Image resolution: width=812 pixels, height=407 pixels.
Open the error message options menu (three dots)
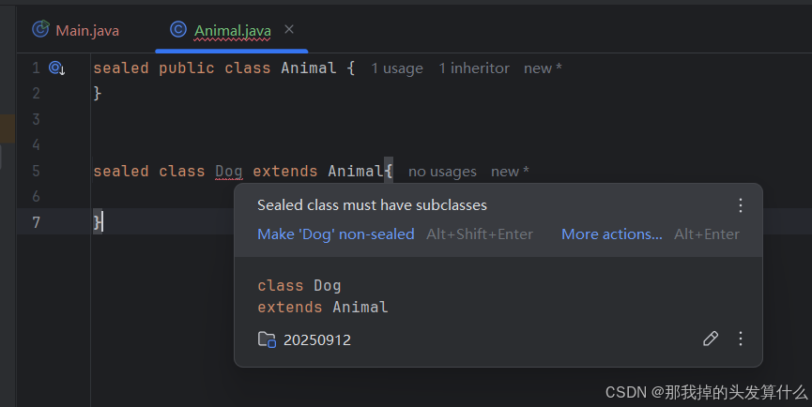point(741,205)
